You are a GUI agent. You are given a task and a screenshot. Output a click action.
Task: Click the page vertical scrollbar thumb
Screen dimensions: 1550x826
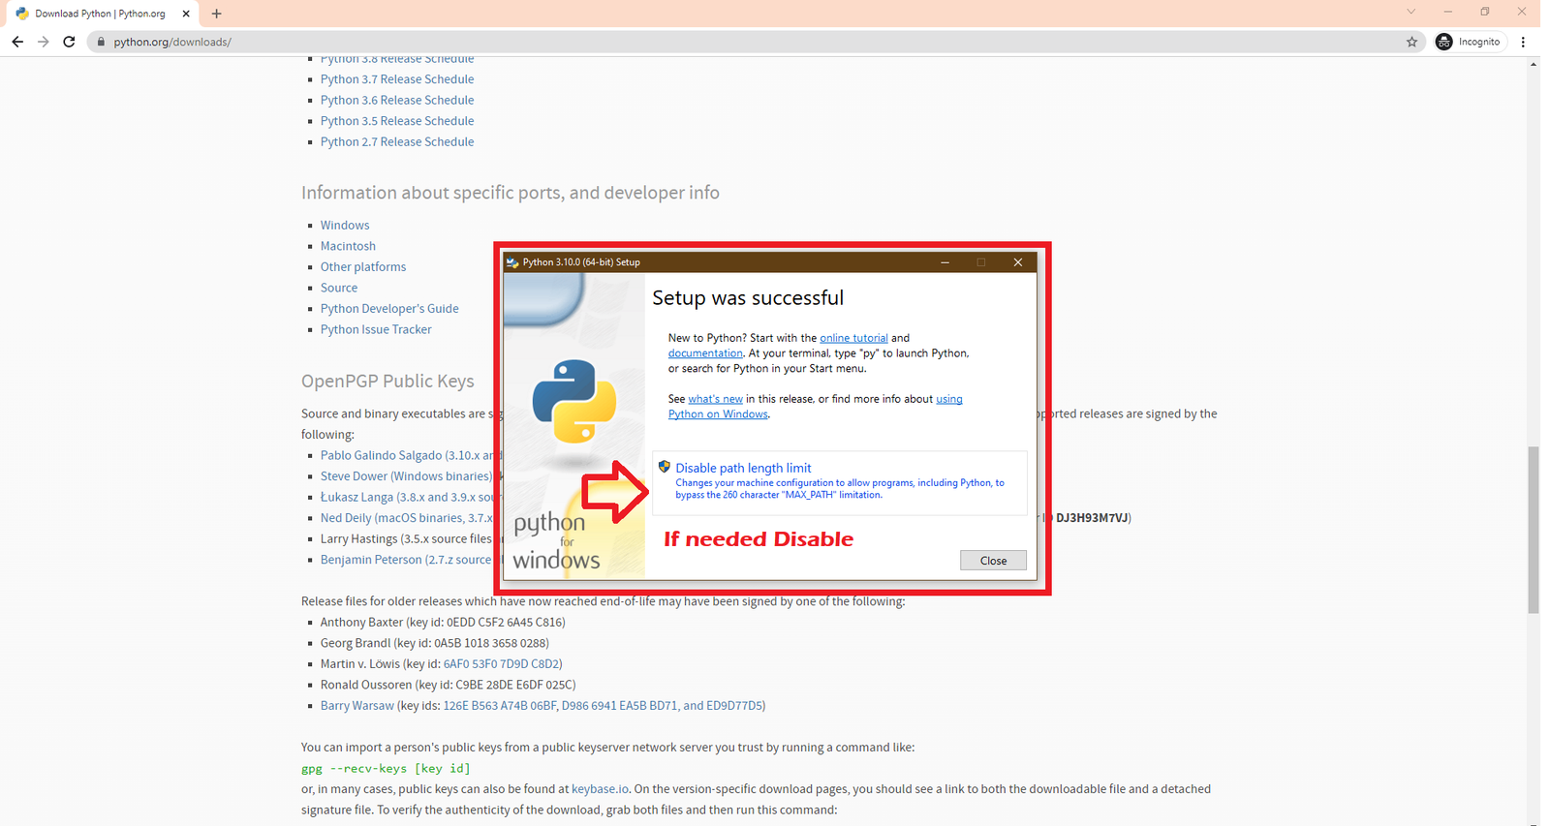1533,529
